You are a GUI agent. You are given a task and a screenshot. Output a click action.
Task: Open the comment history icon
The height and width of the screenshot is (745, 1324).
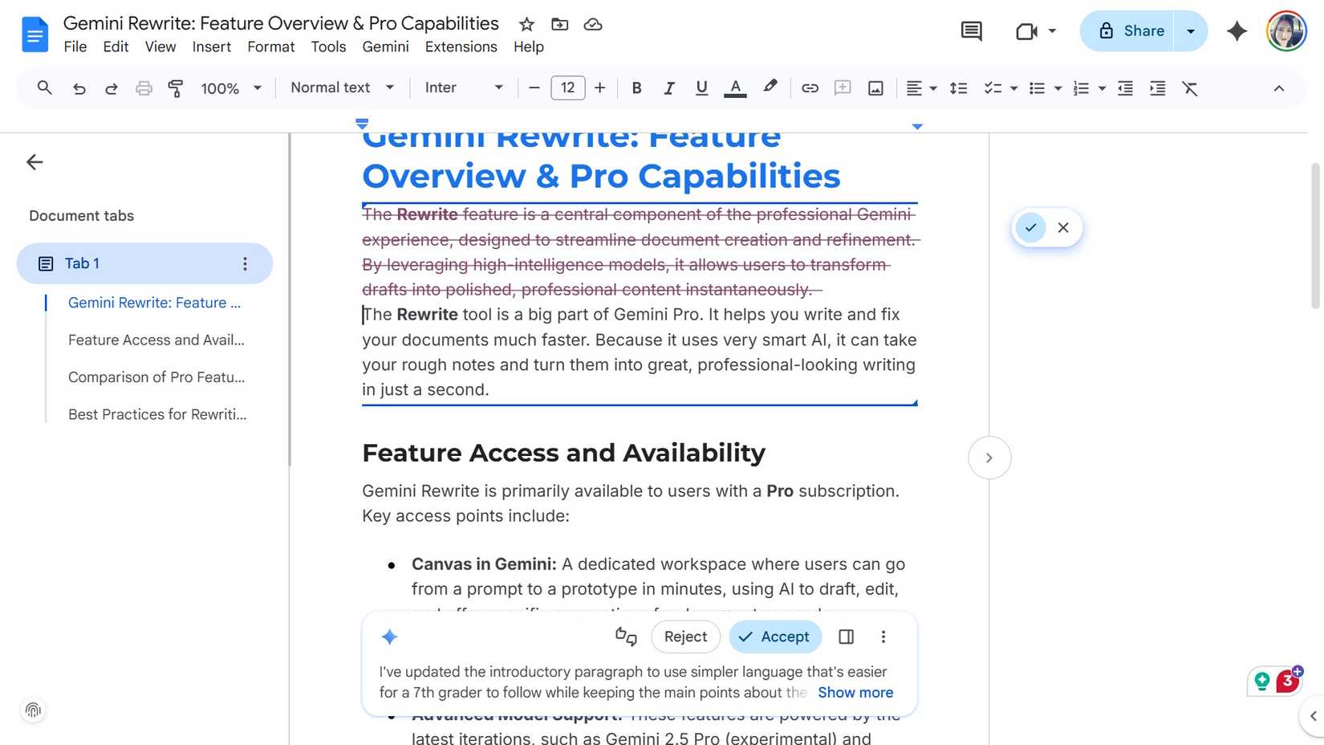click(x=971, y=31)
